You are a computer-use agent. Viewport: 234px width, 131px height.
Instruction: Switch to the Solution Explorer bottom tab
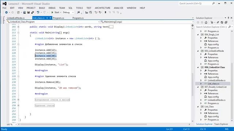(x=204, y=124)
